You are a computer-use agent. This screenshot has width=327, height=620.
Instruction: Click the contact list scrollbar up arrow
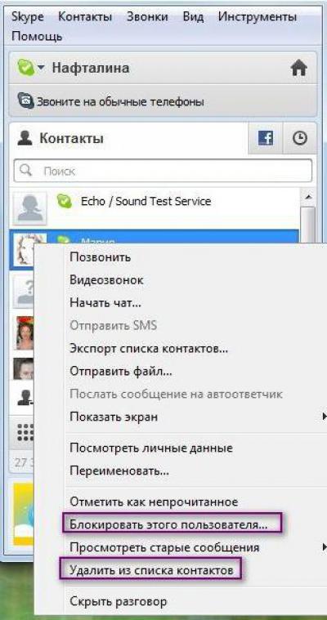point(308,197)
